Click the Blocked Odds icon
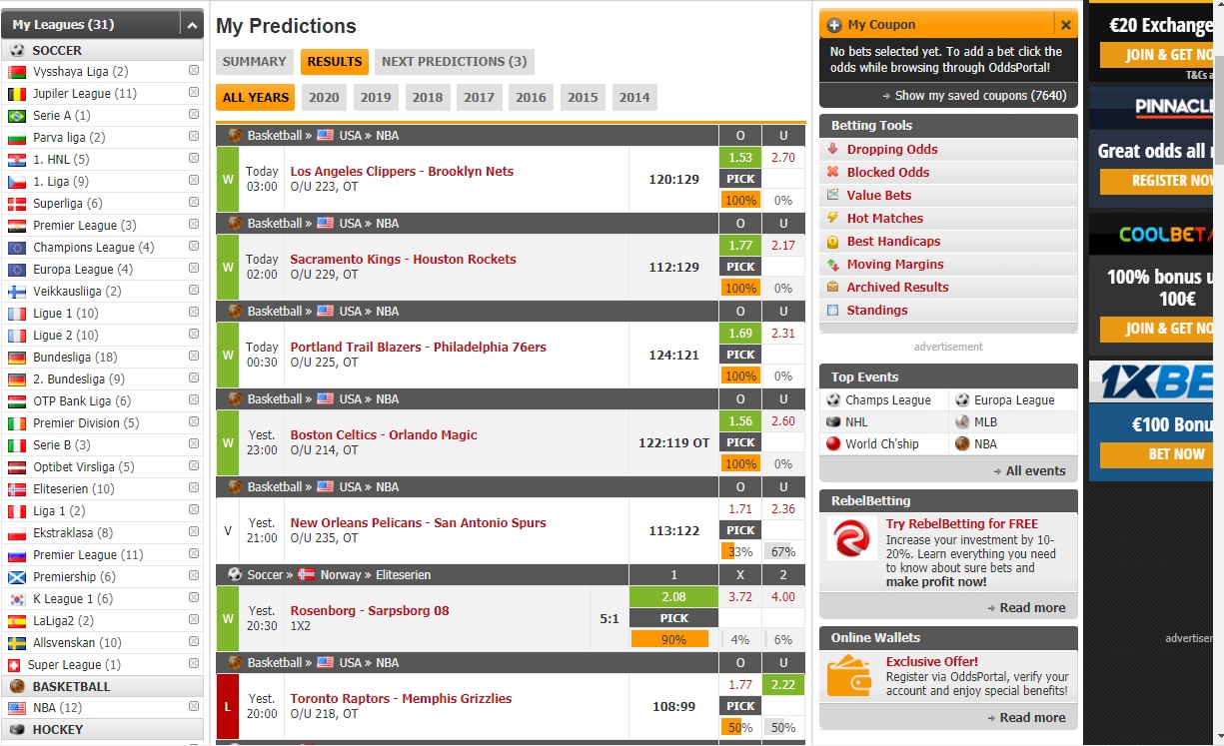Viewport: 1224px width, 746px height. click(832, 172)
